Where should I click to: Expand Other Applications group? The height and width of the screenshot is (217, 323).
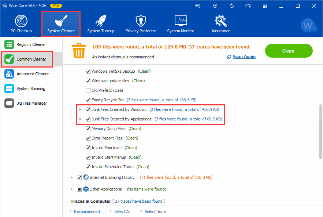(71, 189)
